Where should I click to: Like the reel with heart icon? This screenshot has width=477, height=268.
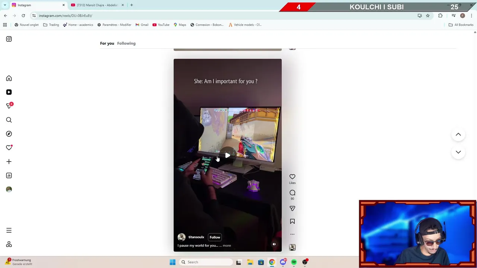(292, 177)
